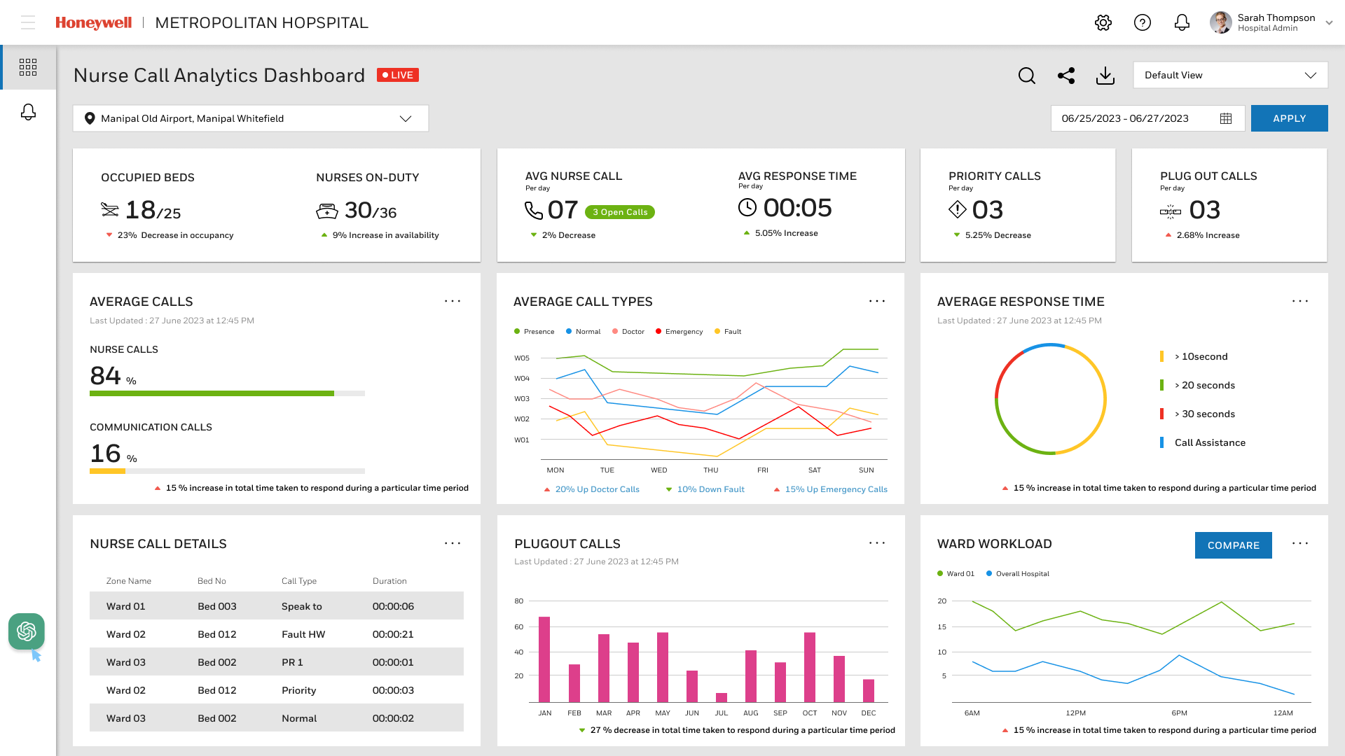The width and height of the screenshot is (1345, 756).
Task: Open Average Calls card options menu
Action: 453,301
